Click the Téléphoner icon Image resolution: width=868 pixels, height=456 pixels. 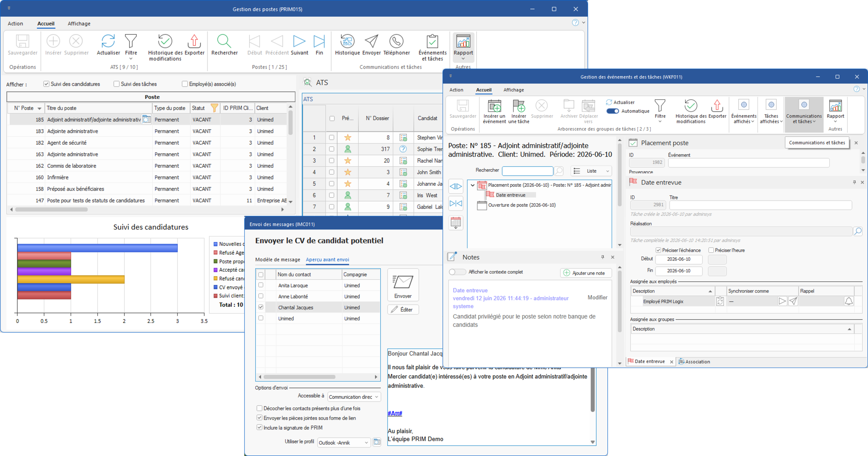[396, 41]
